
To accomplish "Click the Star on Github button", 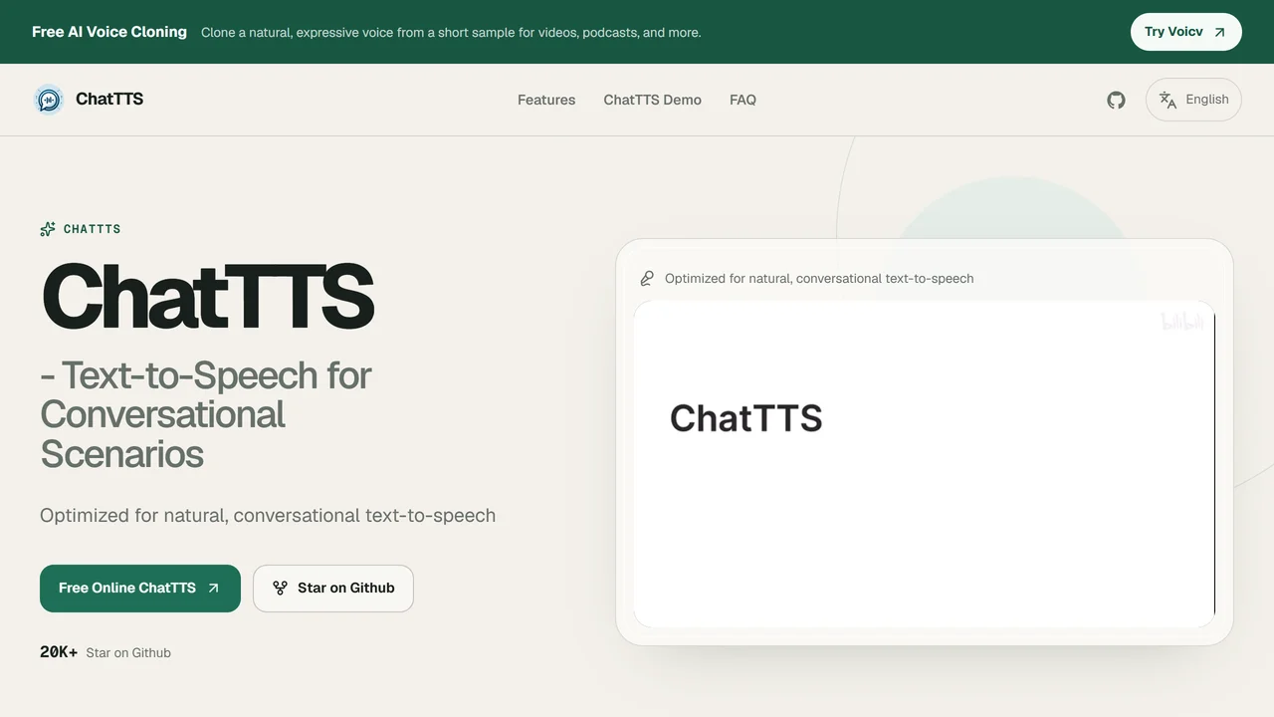I will click(333, 589).
